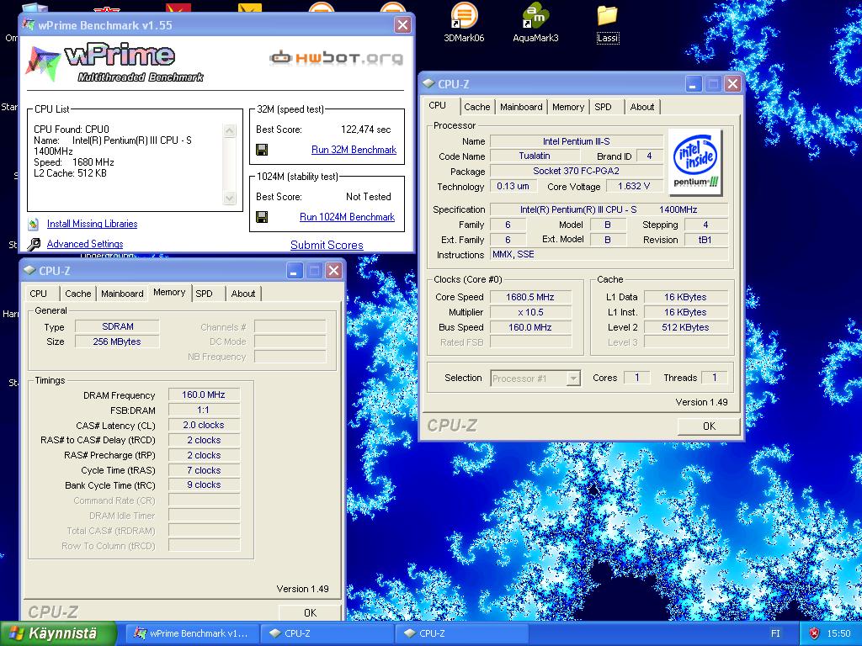
Task: Switch to Cache tab in the CPU-Z Memory window
Action: click(77, 294)
